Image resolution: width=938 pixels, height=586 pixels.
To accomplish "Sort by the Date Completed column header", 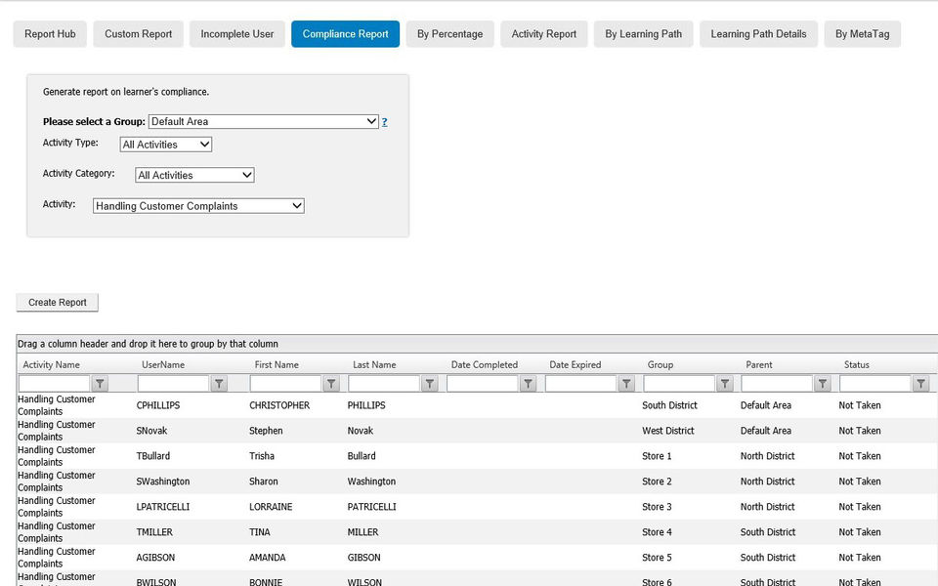I will (x=485, y=364).
